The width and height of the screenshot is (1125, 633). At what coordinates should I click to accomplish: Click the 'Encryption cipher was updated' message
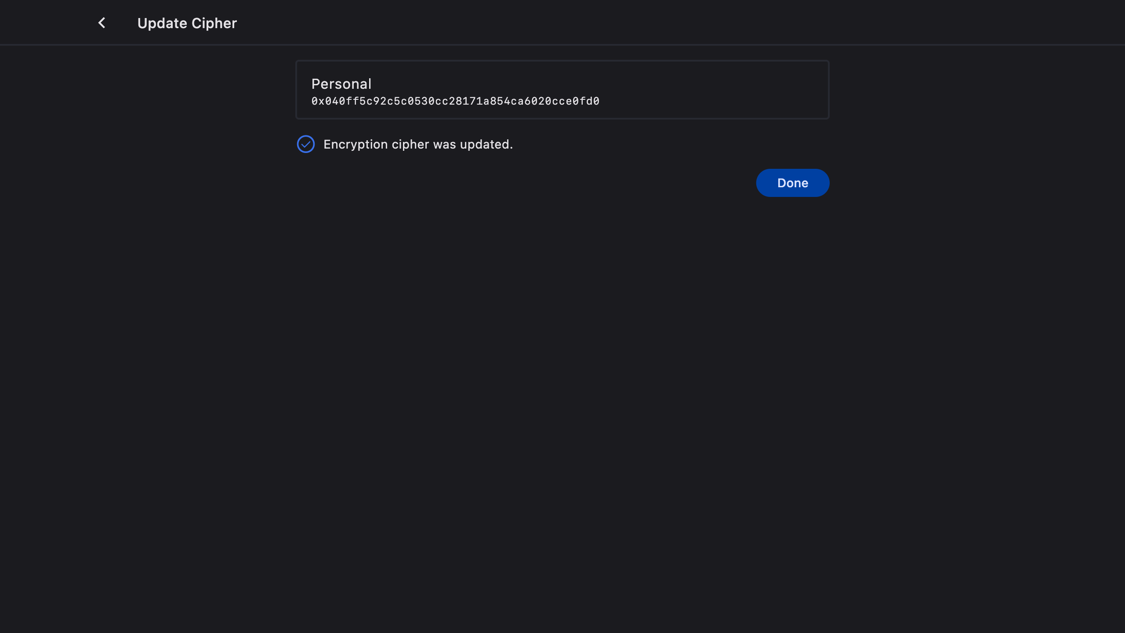coord(418,144)
